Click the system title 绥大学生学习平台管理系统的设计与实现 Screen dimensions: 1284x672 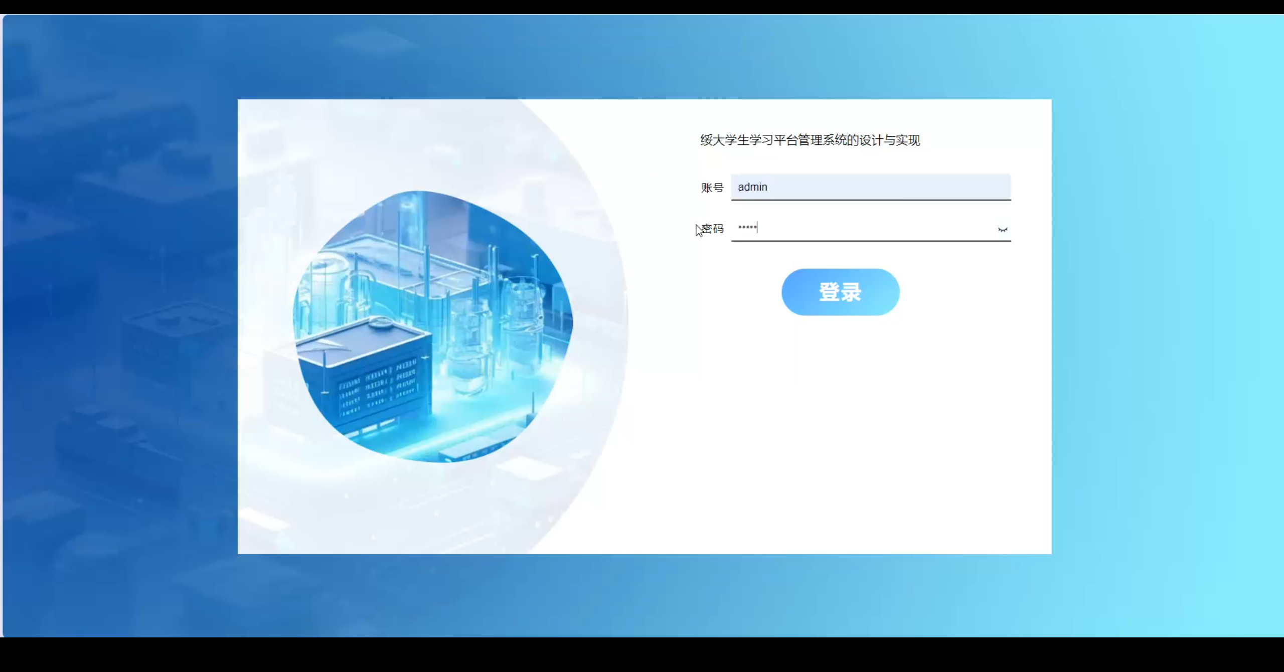pos(810,140)
